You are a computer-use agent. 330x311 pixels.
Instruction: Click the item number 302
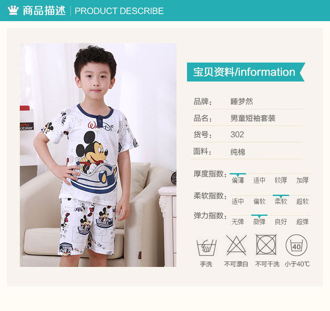tap(237, 134)
